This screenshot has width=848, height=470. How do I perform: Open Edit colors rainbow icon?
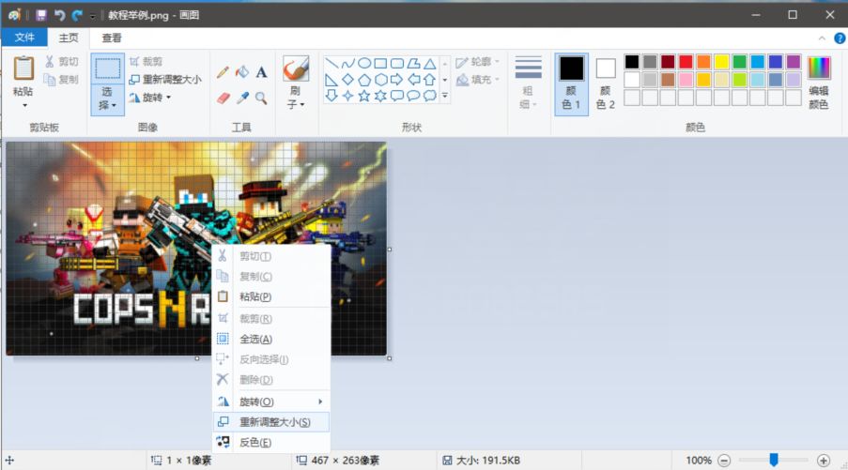819,68
